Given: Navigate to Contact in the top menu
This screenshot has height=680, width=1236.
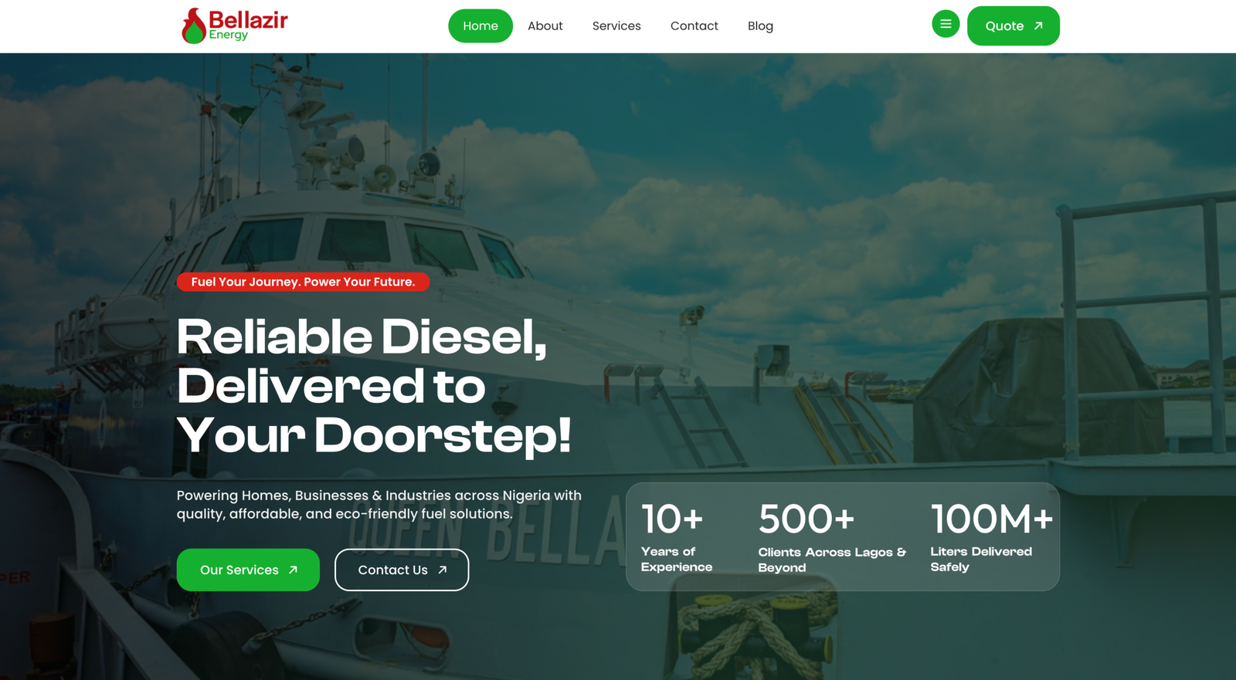Looking at the screenshot, I should [x=694, y=26].
